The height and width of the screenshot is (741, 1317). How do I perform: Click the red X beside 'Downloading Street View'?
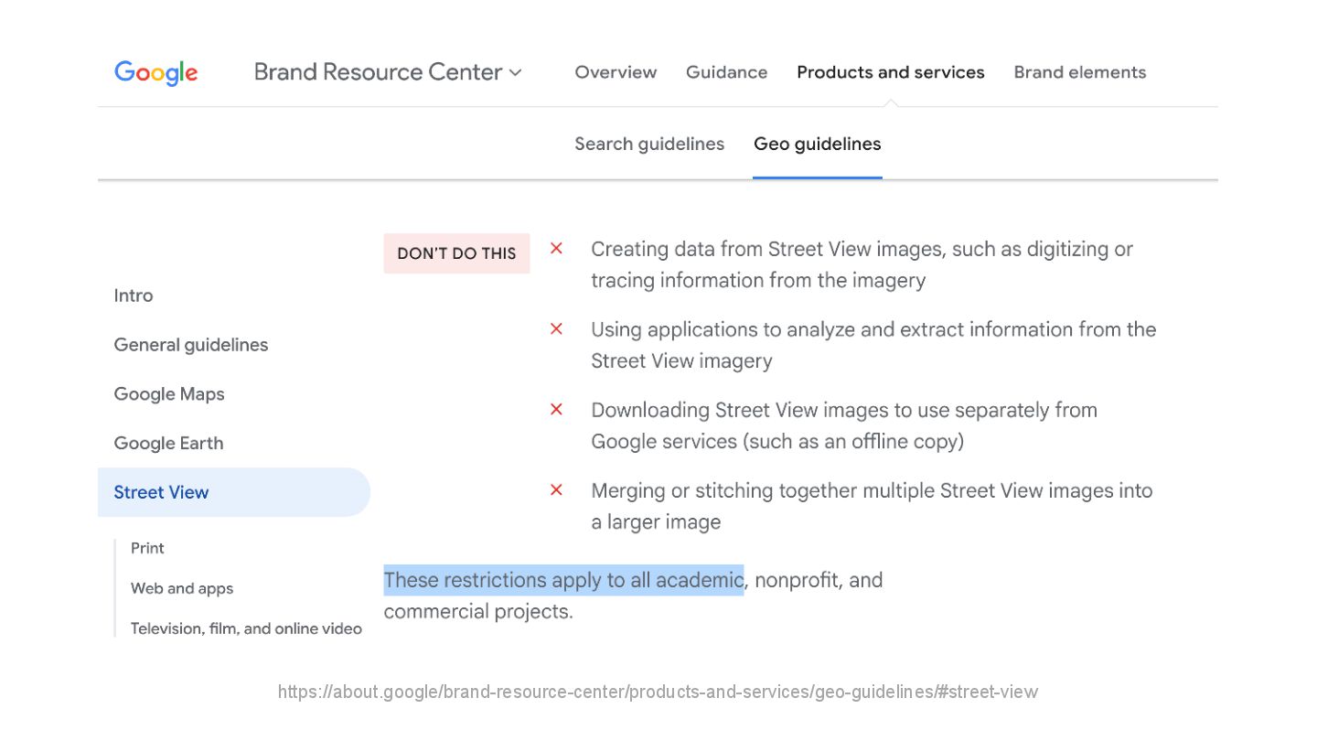pyautogui.click(x=556, y=410)
